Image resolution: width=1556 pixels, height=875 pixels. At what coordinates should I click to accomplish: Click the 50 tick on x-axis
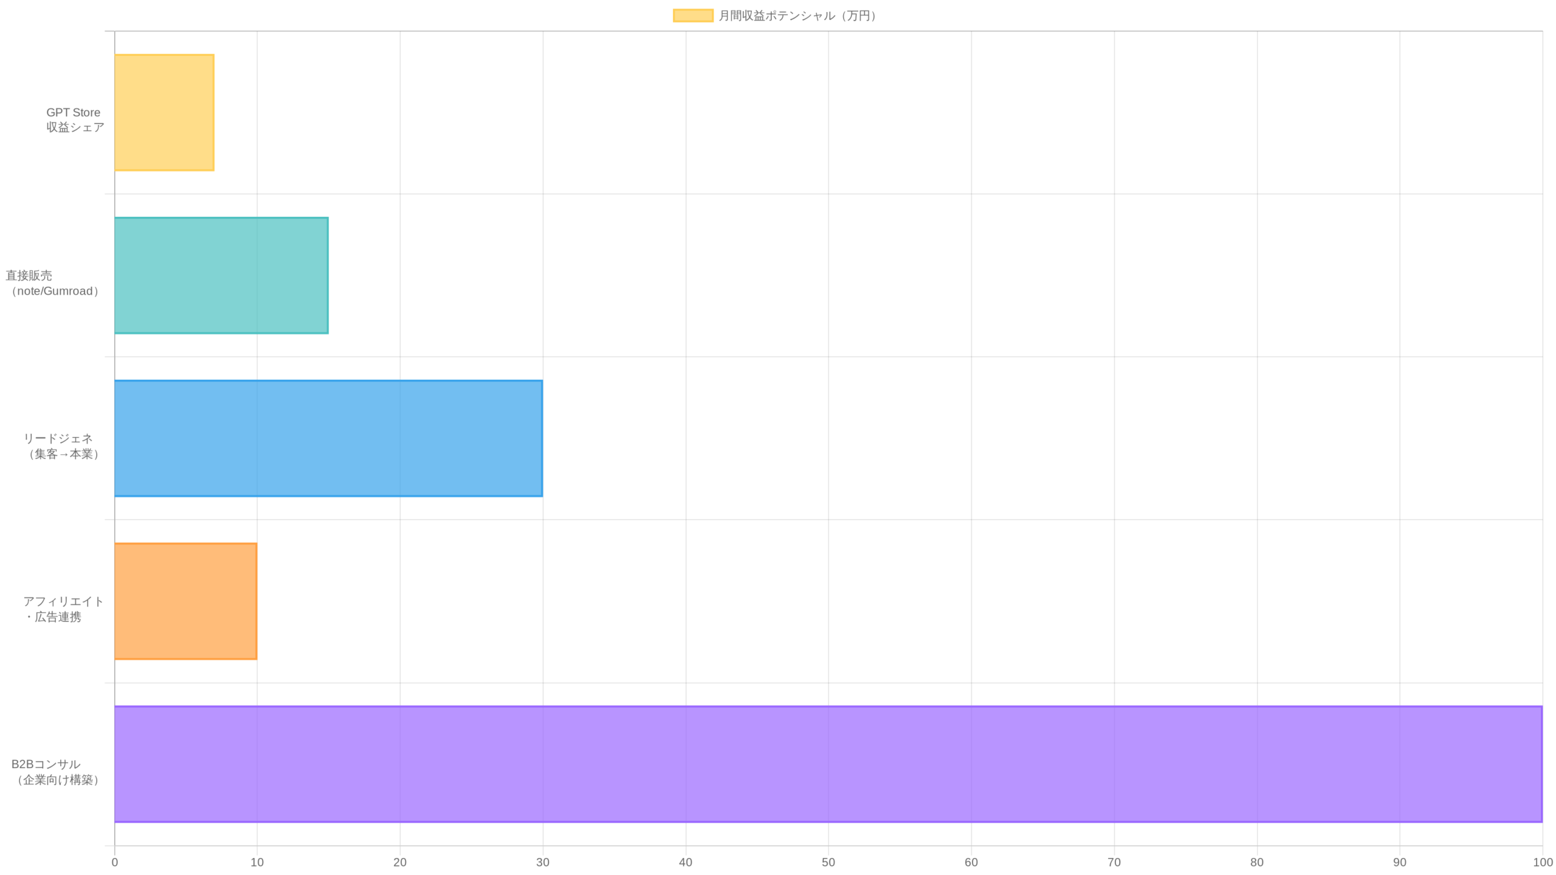point(828,862)
